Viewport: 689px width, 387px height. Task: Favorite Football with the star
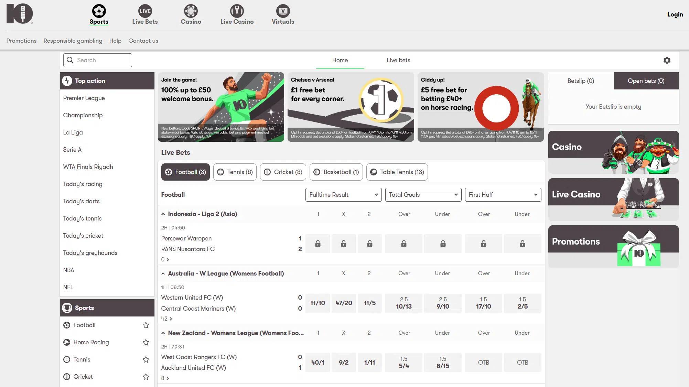(x=146, y=325)
